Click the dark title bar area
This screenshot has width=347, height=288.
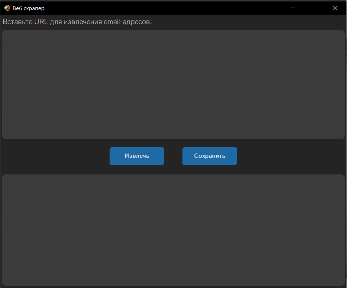pyautogui.click(x=164, y=8)
